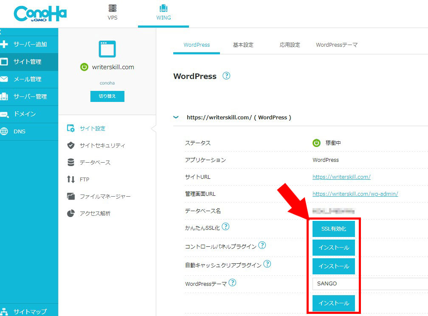The width and height of the screenshot is (428, 316).
Task: Click the gear window icon for サイト設定
Action: (x=70, y=128)
